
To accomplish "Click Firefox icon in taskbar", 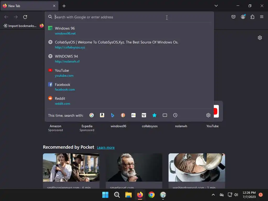I will (140, 195).
